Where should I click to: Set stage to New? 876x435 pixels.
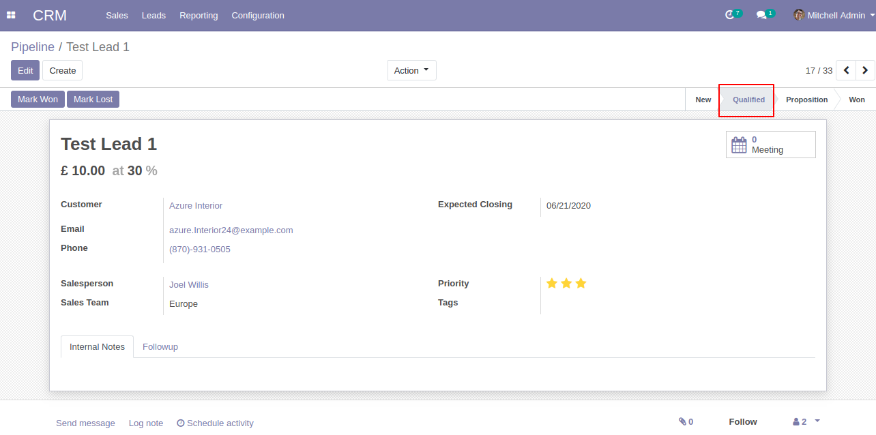(x=703, y=100)
